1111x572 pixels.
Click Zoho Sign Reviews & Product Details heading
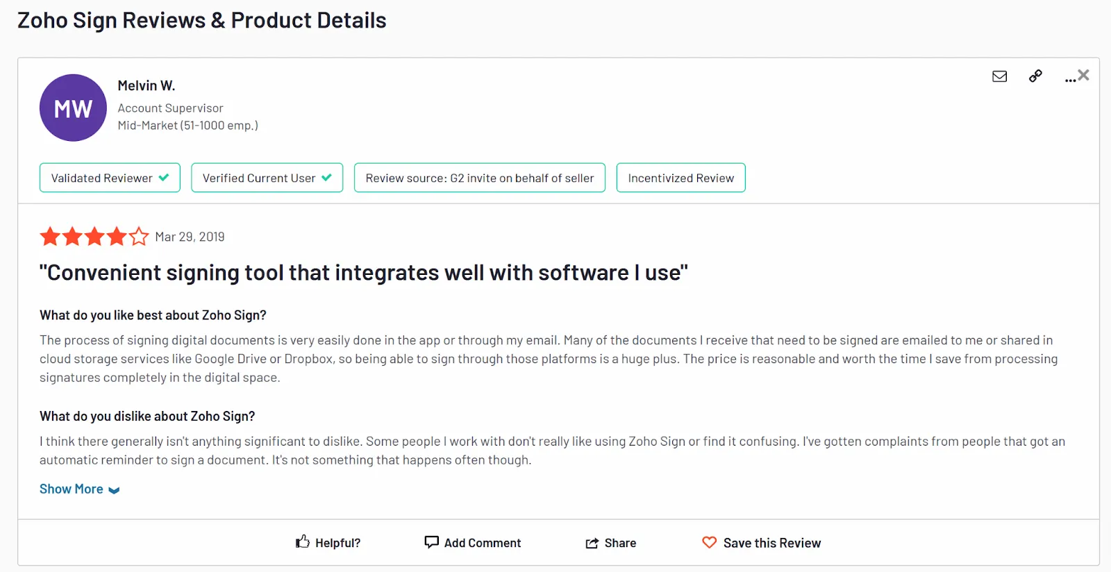click(x=202, y=20)
